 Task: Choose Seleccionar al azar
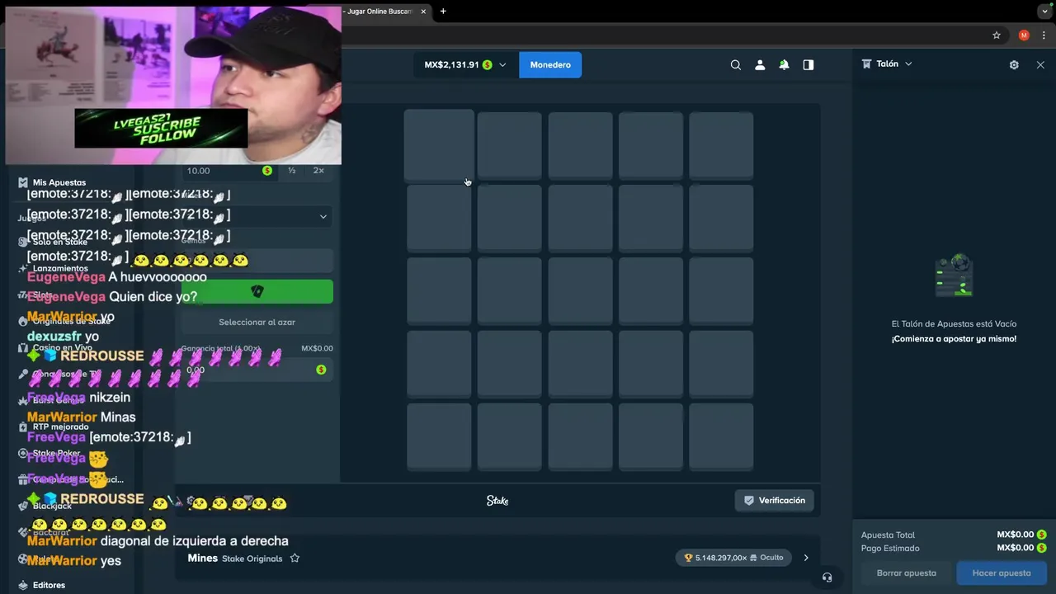pyautogui.click(x=257, y=322)
